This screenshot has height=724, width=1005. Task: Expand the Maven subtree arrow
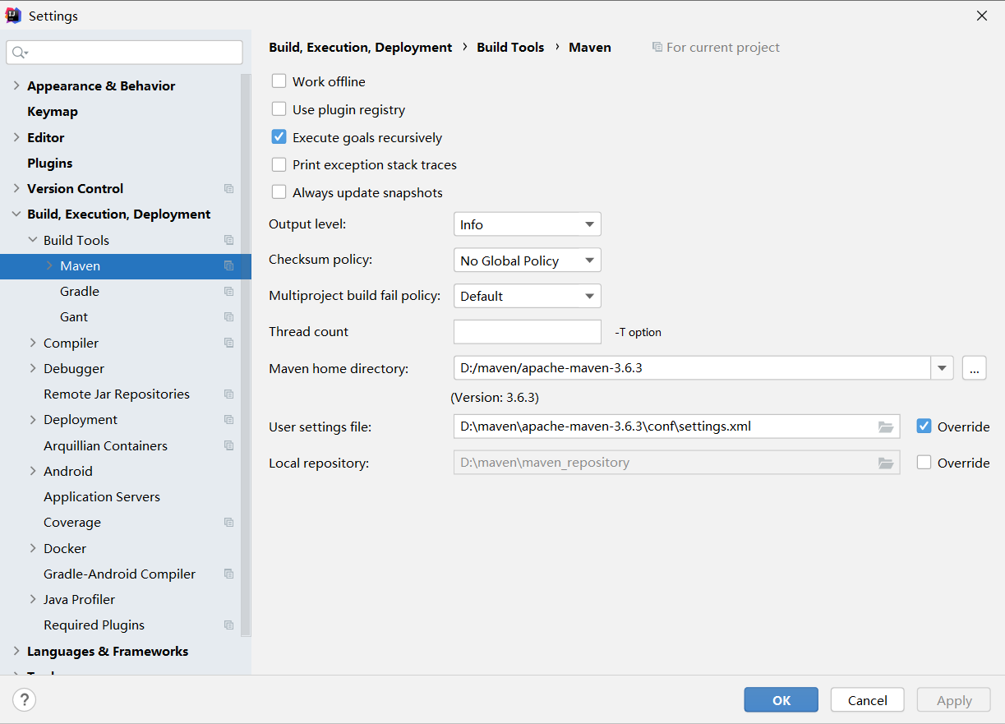[49, 265]
